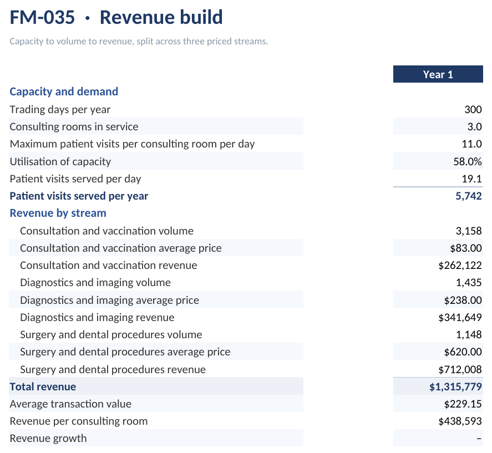Click the consultation volume value 3,158
The height and width of the screenshot is (453, 492).
click(x=469, y=231)
